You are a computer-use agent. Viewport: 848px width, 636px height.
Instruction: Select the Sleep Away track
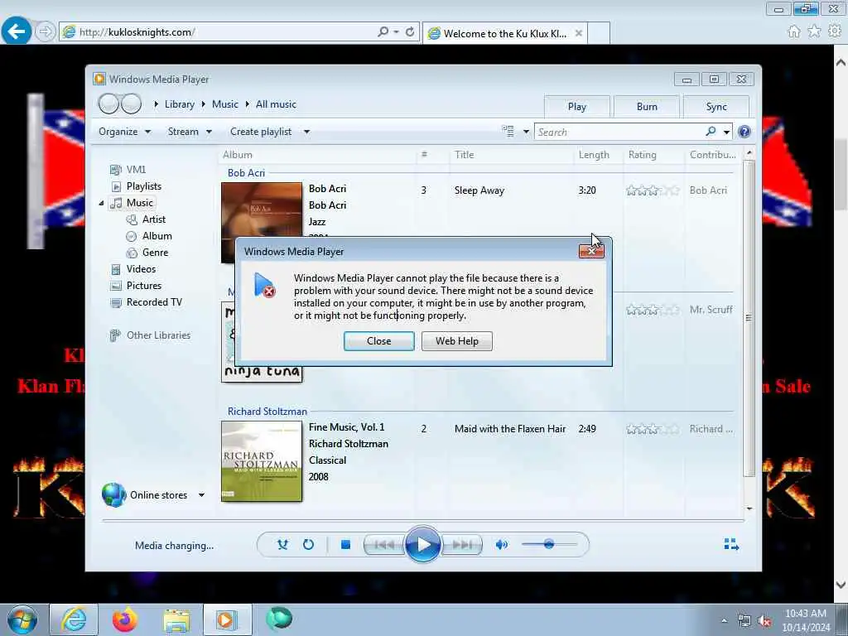point(479,190)
